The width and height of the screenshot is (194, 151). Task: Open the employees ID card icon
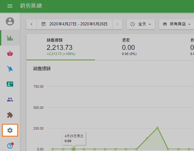point(10,84)
